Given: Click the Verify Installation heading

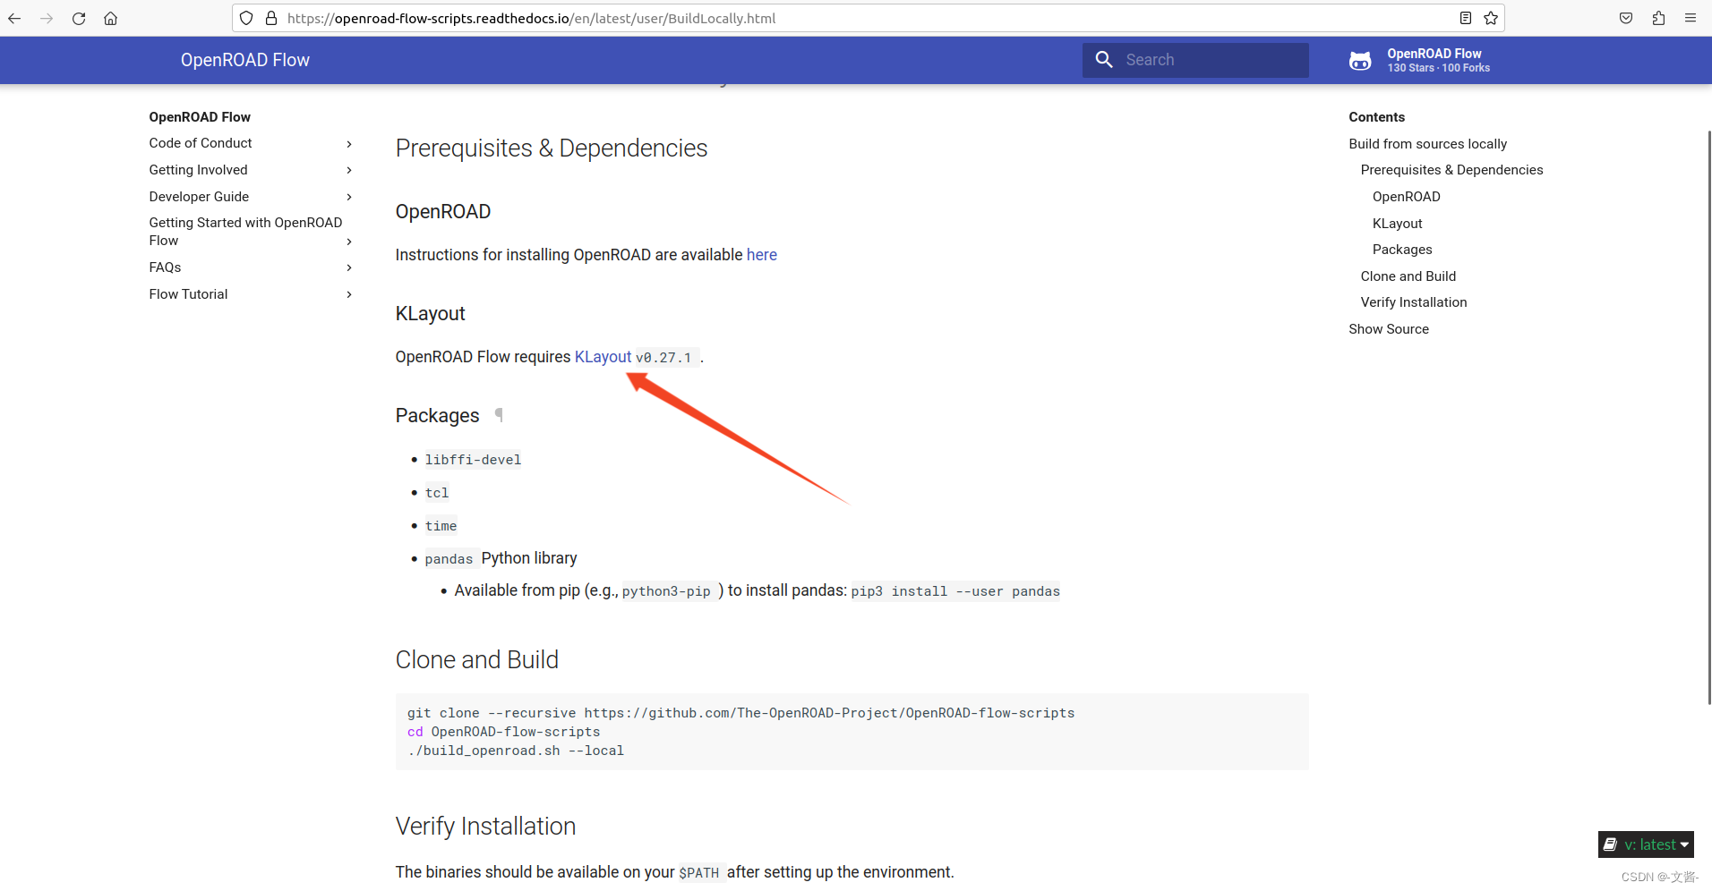Looking at the screenshot, I should [485, 827].
